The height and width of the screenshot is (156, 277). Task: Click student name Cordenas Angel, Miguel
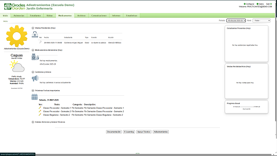[x=73, y=42]
